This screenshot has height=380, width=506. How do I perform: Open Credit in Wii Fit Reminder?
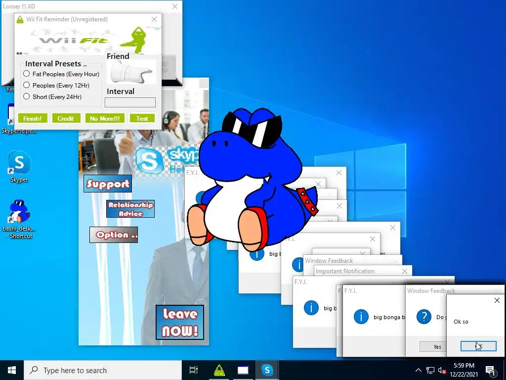[x=66, y=118]
